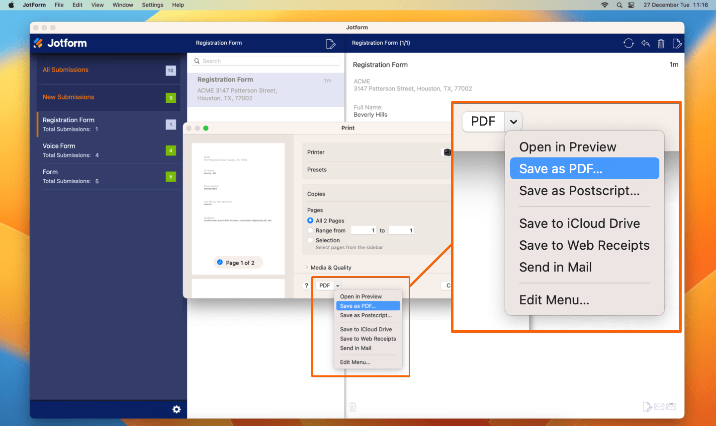716x426 pixels.
Task: Click the 10 badge on All Submissions
Action: point(171,71)
